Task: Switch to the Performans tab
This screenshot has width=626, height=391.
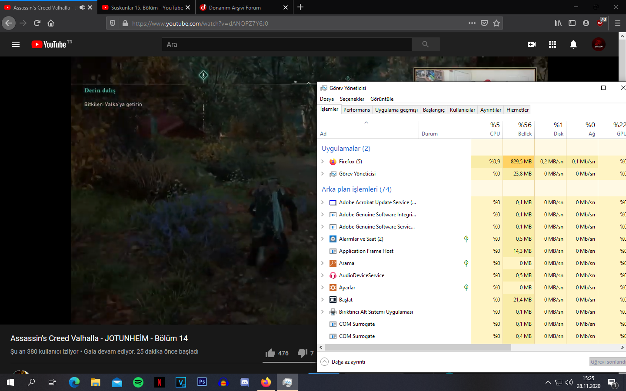Action: coord(356,110)
